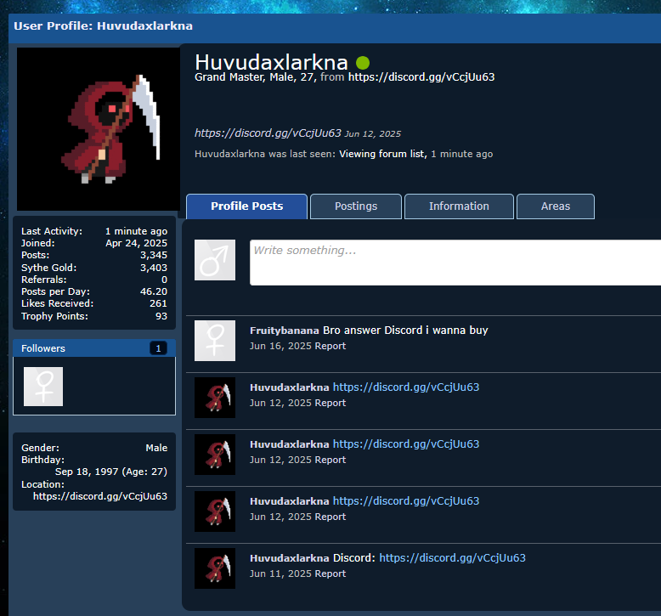The width and height of the screenshot is (661, 616).
Task: Click reaper avatar on Jun 11 Discord post
Action: pos(215,568)
